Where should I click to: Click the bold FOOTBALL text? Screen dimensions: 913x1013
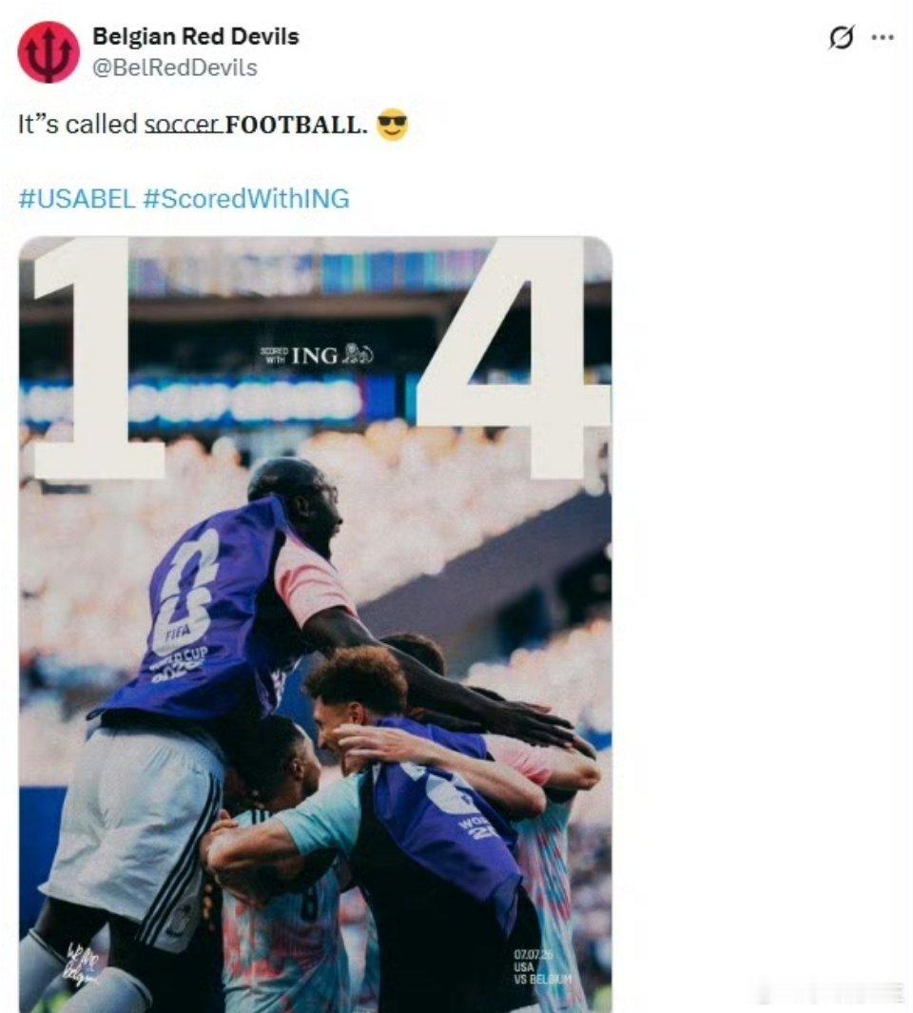[x=297, y=124]
